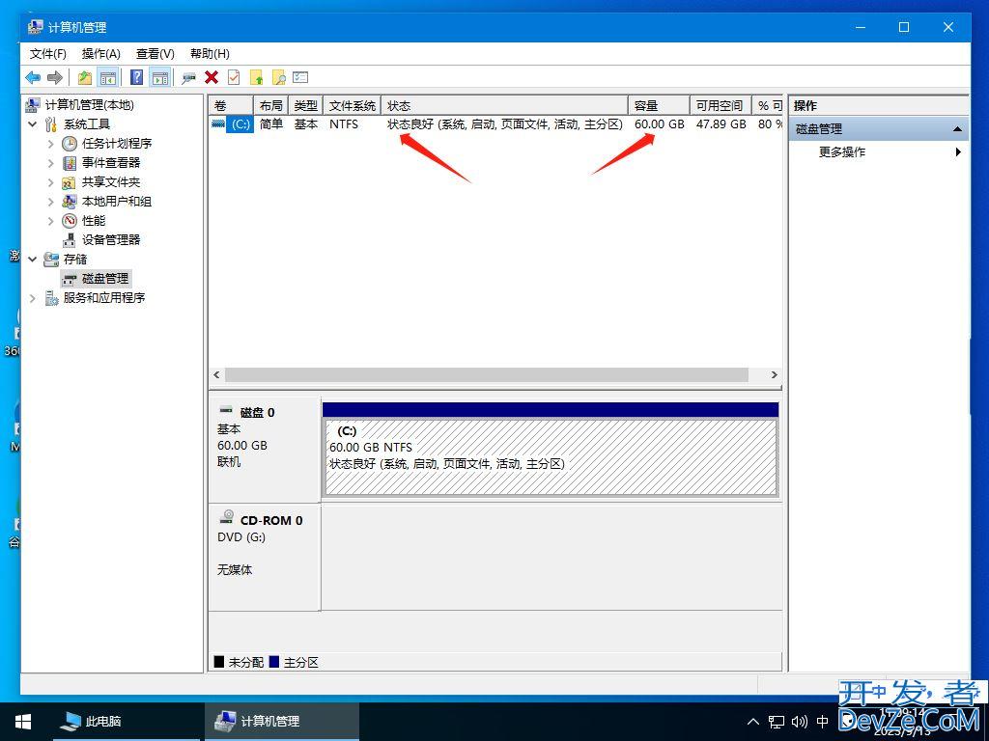Click the volume speaker tray icon
Screen dimensions: 989x741
[x=799, y=722]
